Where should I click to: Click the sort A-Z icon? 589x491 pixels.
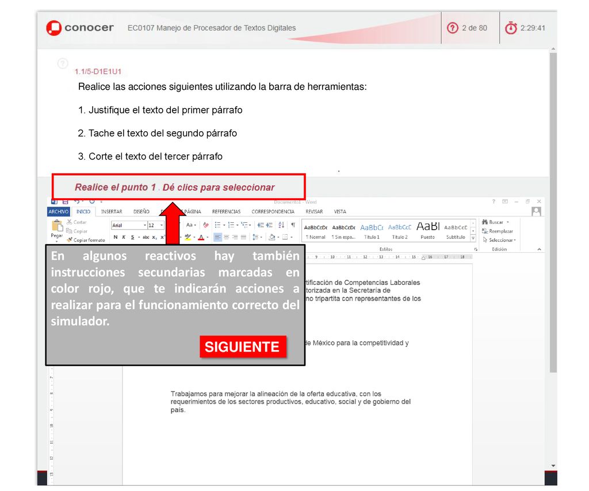pyautogui.click(x=281, y=225)
